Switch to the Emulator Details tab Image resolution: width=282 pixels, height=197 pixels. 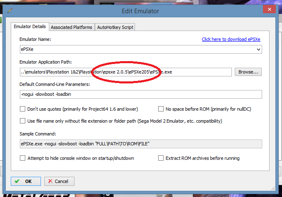click(x=30, y=26)
